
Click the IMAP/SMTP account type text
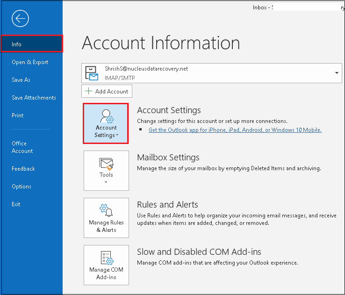pyautogui.click(x=120, y=78)
